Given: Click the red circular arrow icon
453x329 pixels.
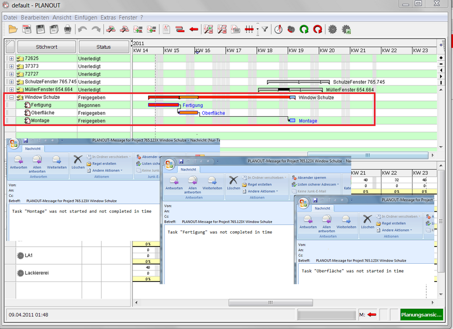Looking at the screenshot, I should click(x=317, y=29).
